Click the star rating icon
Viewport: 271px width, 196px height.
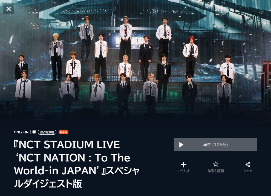coord(216,164)
